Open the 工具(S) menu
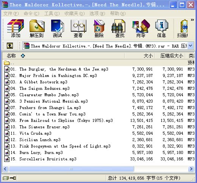 coord(52,14)
